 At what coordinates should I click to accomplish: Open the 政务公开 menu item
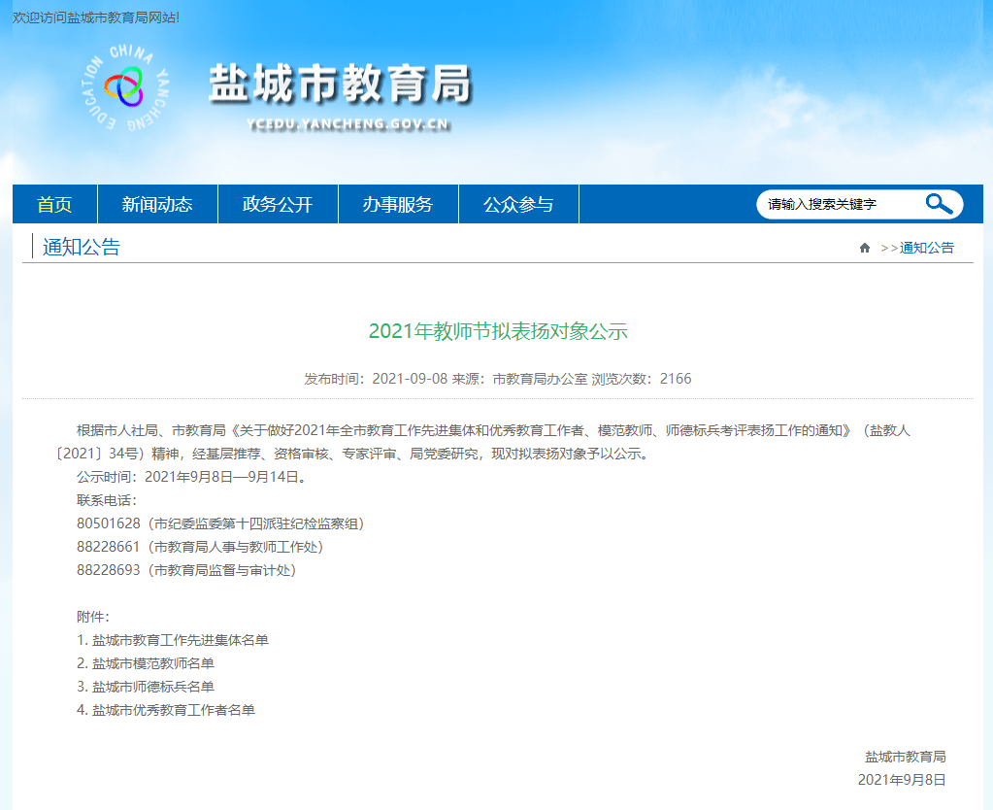tap(278, 204)
